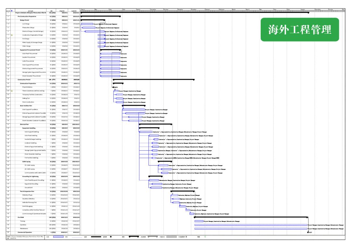
Task: Click the Construction Period summary bar in the chart
Action: pos(153,80)
